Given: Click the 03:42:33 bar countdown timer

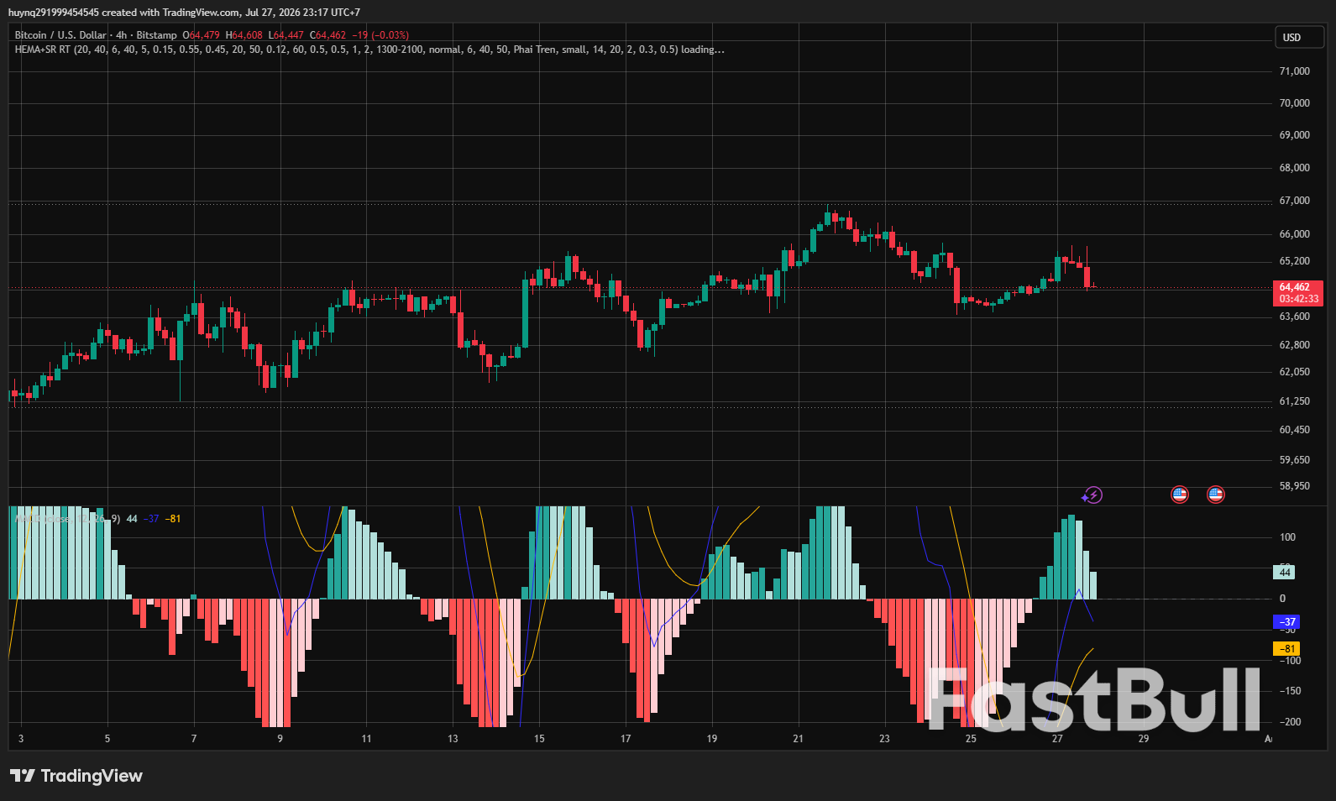Looking at the screenshot, I should tap(1298, 299).
